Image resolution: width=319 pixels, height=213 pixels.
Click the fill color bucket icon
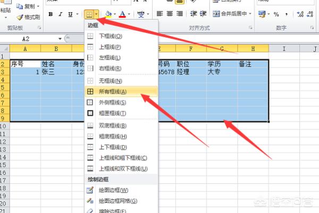(x=108, y=14)
